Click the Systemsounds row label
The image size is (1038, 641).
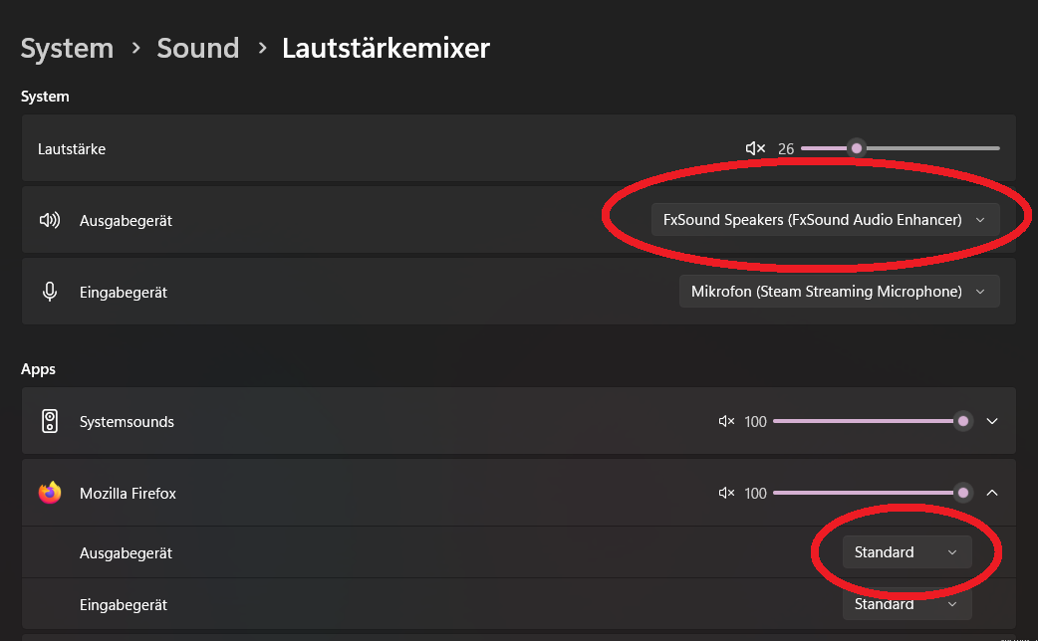pyautogui.click(x=127, y=422)
